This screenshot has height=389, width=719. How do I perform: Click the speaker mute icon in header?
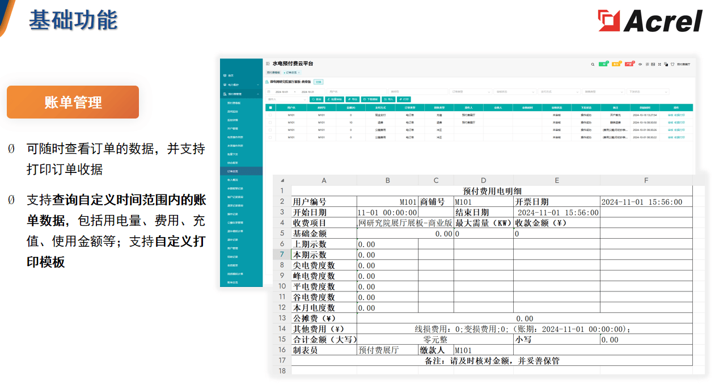(640, 64)
